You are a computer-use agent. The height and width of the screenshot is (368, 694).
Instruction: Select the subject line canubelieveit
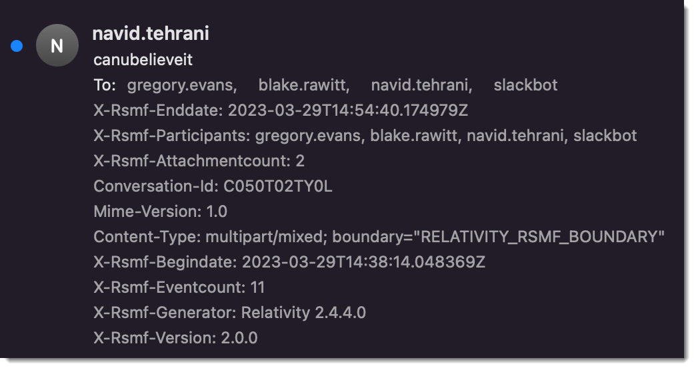[x=143, y=60]
